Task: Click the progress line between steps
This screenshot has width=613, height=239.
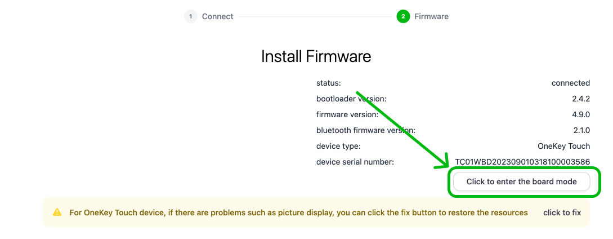Action: (x=315, y=16)
